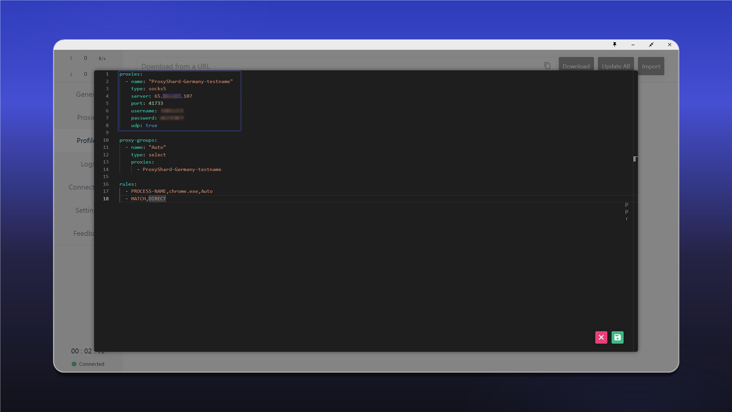Click the 'username:' key on line 6
The width and height of the screenshot is (732, 412).
144,111
